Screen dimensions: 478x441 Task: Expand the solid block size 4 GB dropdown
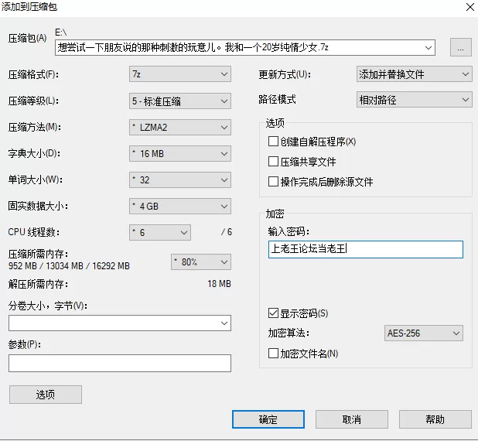click(x=179, y=207)
